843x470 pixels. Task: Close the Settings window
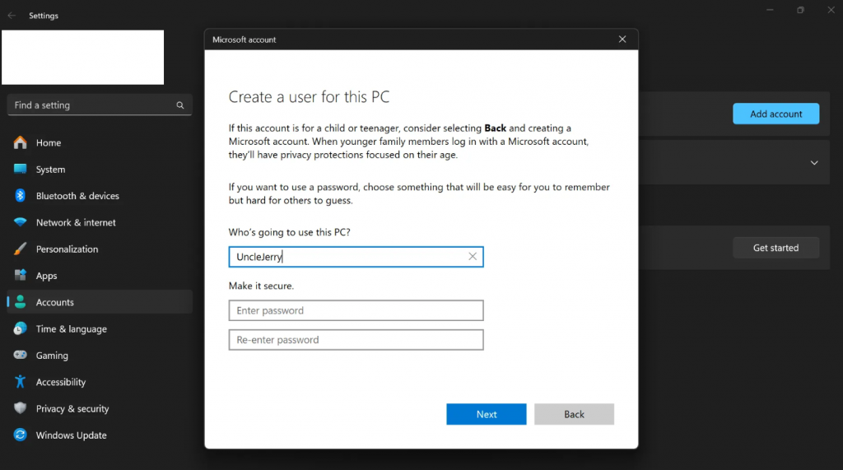[x=831, y=10]
